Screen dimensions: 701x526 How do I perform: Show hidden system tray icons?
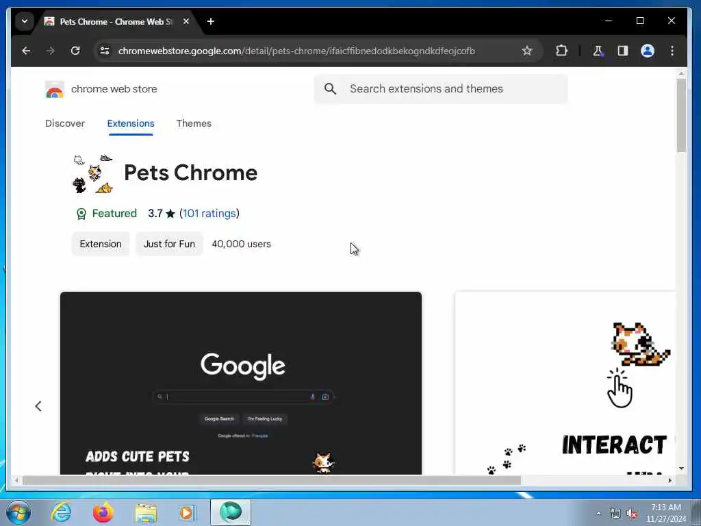point(598,513)
